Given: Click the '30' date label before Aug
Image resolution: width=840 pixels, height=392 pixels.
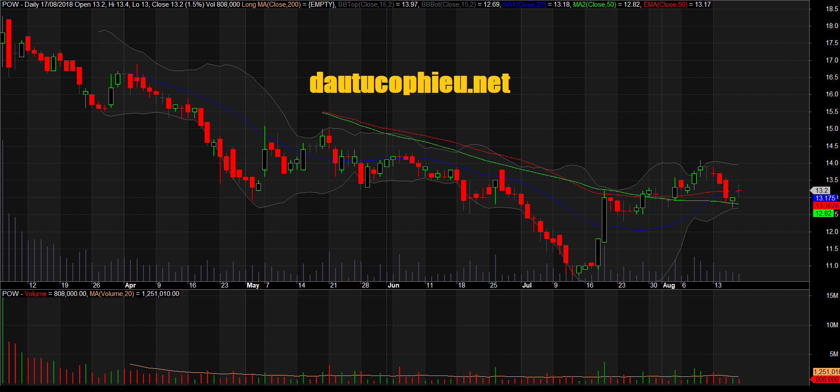Looking at the screenshot, I should click(x=654, y=285).
